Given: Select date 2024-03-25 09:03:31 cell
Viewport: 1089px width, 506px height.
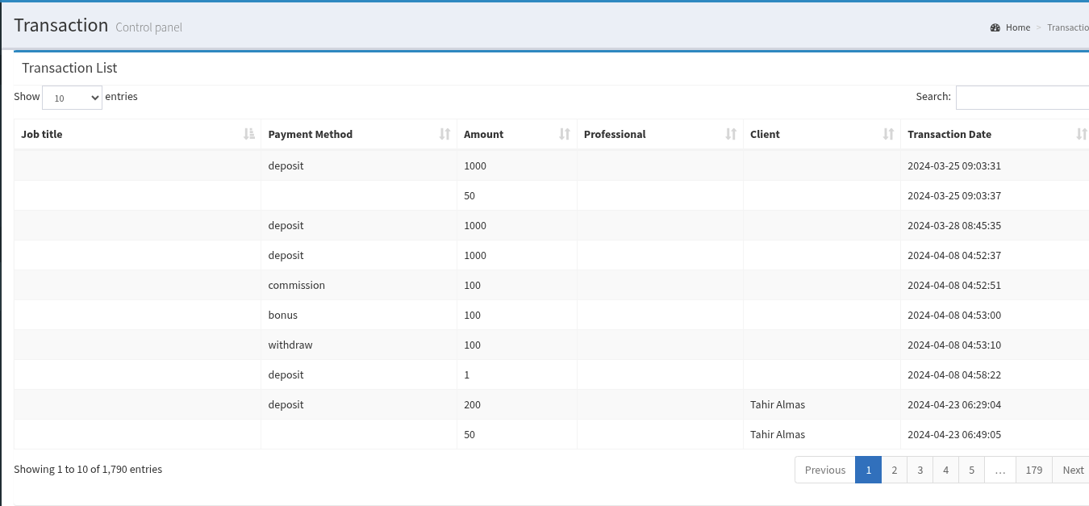Looking at the screenshot, I should pos(995,165).
